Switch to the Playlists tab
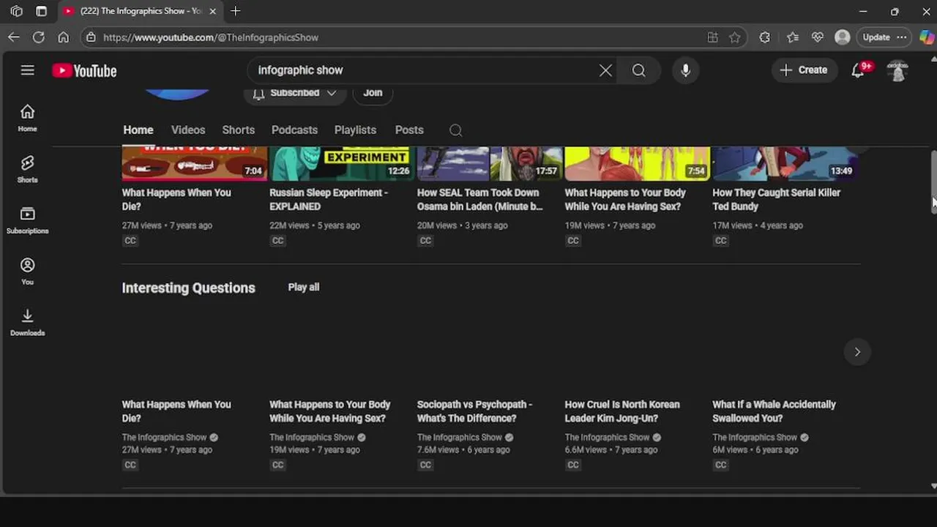 355,130
